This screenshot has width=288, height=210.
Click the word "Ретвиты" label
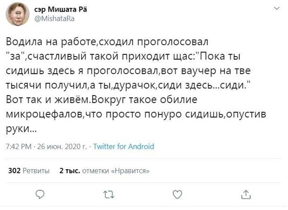37,171
